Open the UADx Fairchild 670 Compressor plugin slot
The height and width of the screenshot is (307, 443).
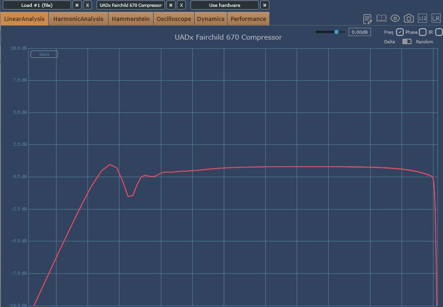point(131,5)
